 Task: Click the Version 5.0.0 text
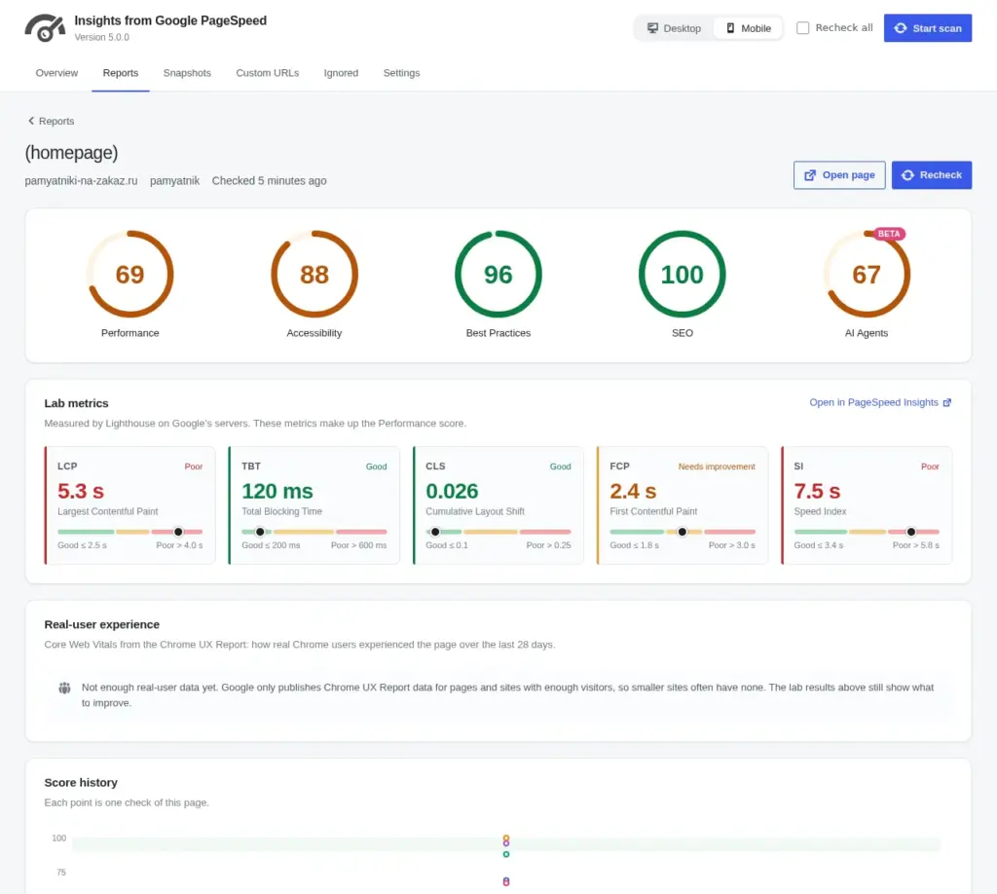click(101, 37)
